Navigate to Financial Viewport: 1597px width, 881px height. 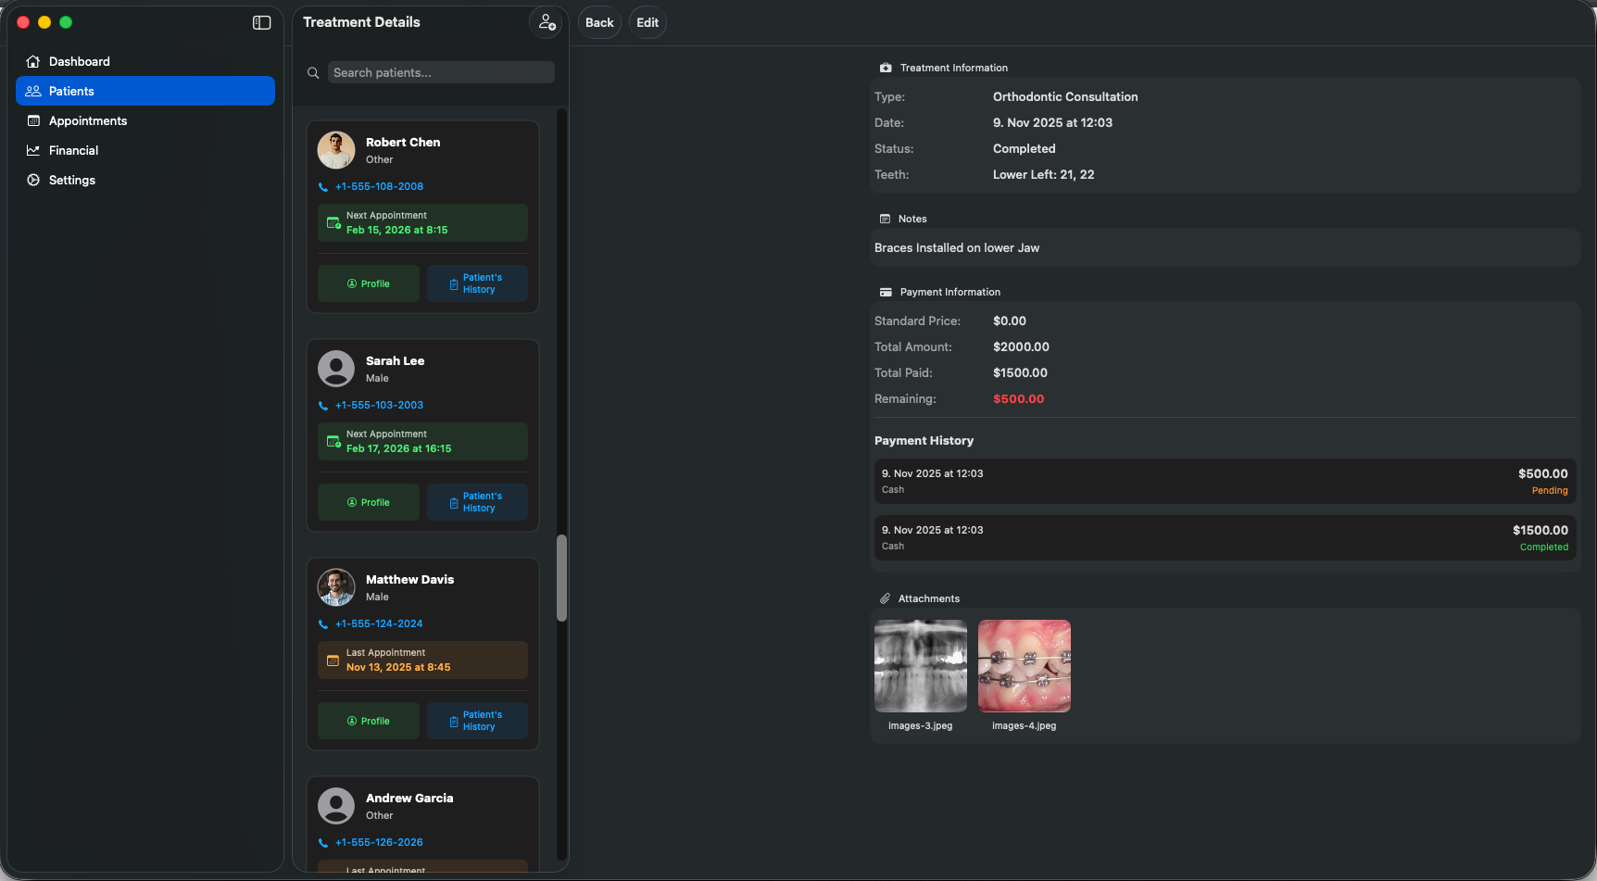pos(72,150)
